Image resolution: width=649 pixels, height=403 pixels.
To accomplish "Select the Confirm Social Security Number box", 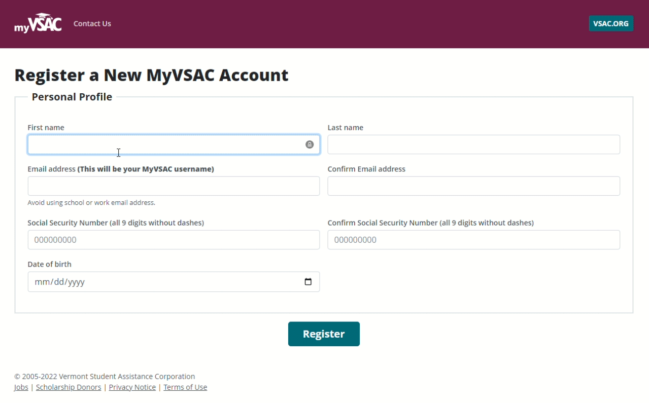I will pos(473,240).
